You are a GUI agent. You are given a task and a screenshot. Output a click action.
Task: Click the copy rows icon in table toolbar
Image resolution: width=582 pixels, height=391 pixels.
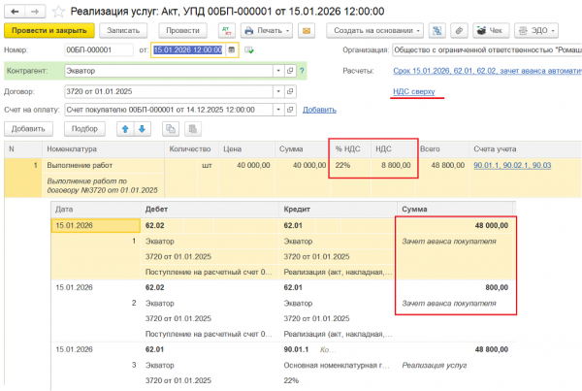coord(170,128)
